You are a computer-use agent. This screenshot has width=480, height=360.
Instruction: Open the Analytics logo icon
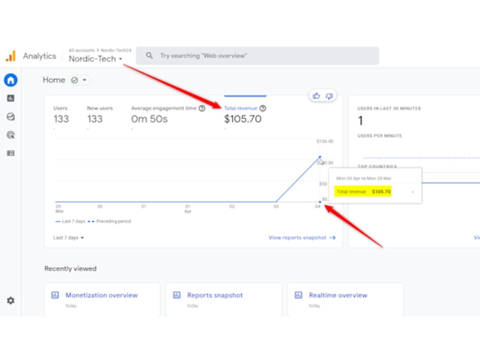11,56
